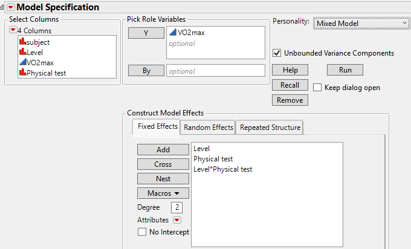The image size is (411, 249).
Task: Open the 4 Columns red triangle menu
Action: click(x=13, y=30)
